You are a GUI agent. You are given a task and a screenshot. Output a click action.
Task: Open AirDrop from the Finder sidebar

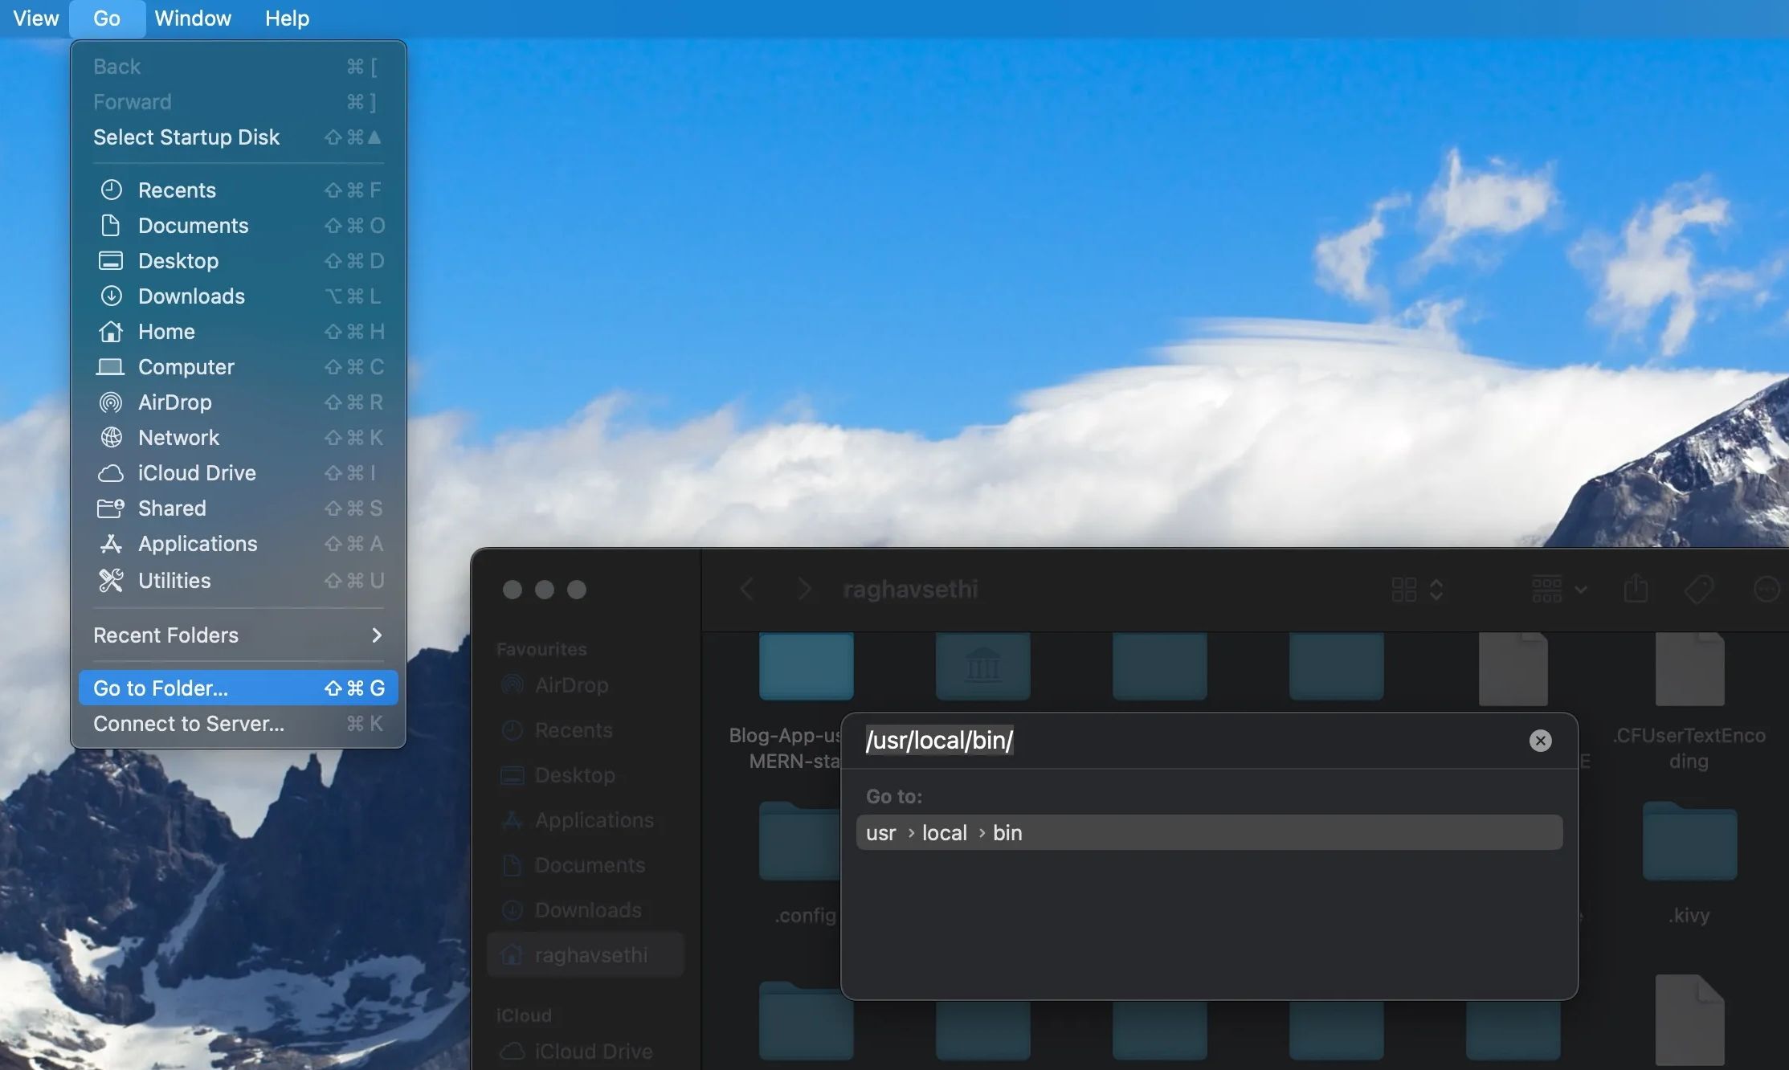point(570,685)
